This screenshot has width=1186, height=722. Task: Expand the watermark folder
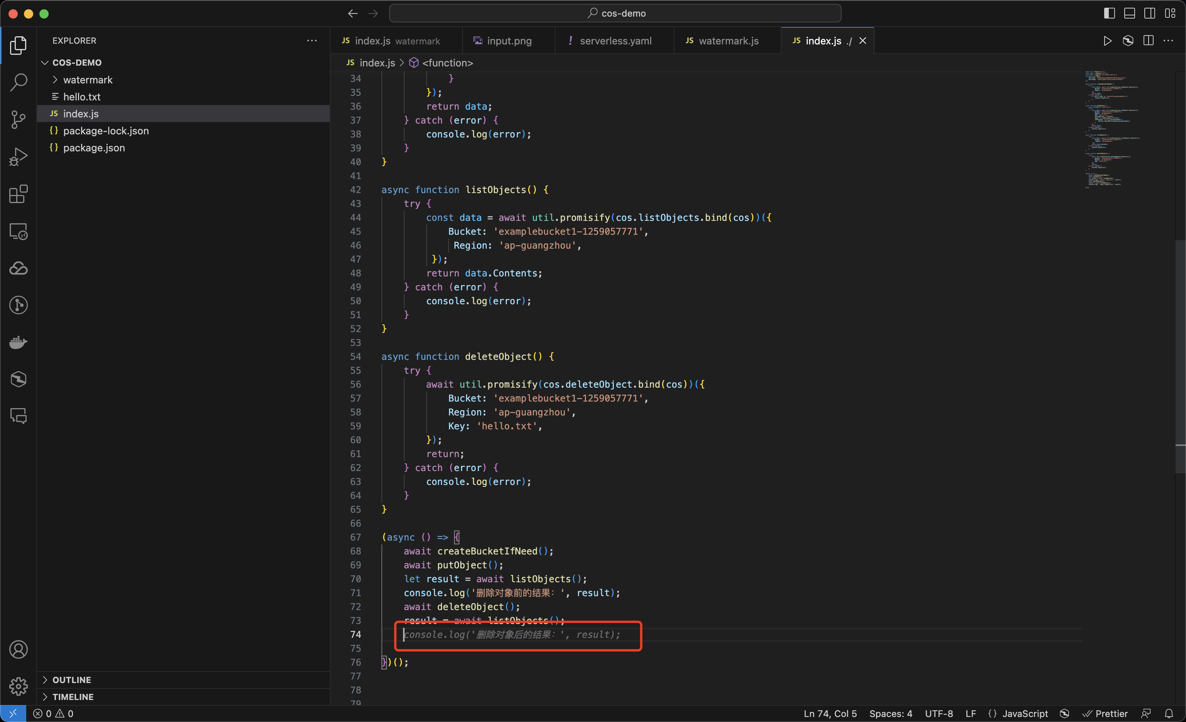88,80
